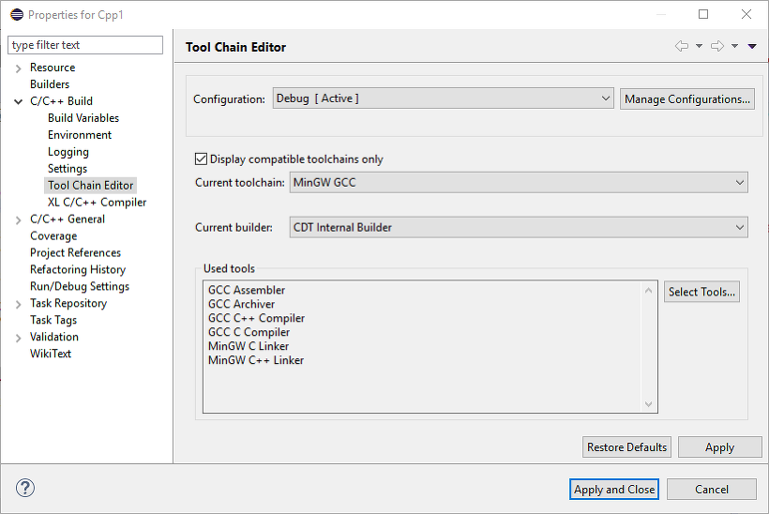Viewport: 769px width, 514px height.
Task: Select Settings under C/C++ Build
Action: 68,169
